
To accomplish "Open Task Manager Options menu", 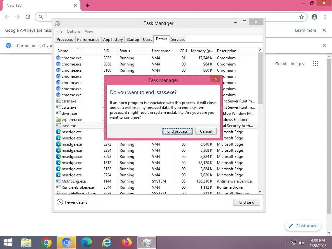I will point(74,31).
